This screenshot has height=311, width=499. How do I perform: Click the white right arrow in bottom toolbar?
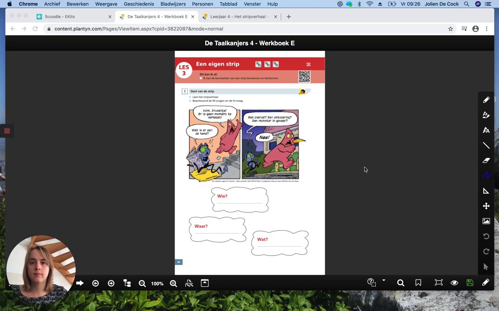point(80,283)
